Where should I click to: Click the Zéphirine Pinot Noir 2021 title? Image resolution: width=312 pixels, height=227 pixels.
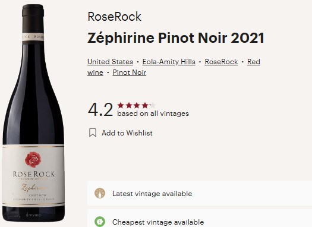click(x=176, y=38)
